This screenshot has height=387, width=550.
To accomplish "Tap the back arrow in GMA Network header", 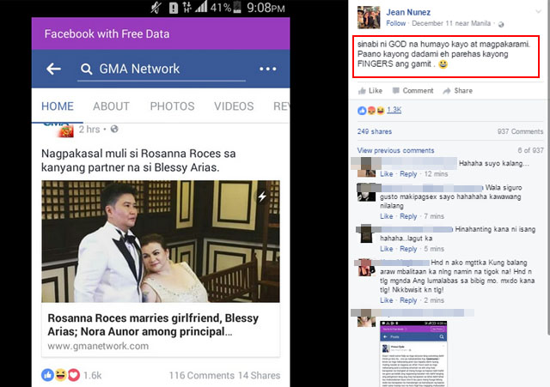I will point(53,69).
